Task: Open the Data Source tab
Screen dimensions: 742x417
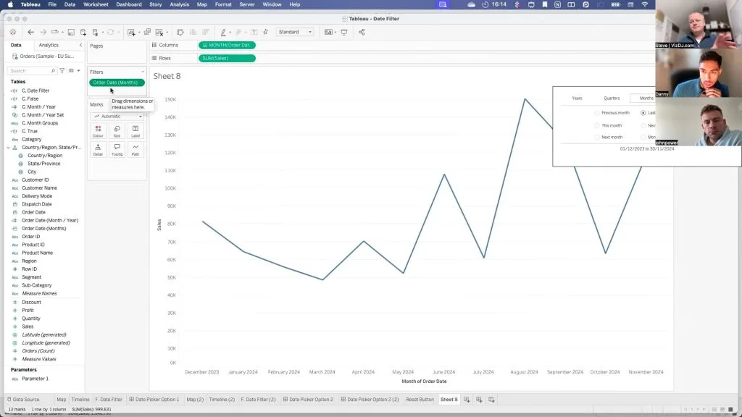Action: [x=23, y=400]
